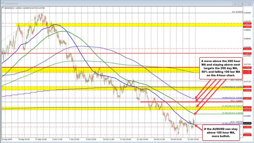The image size is (254, 143).
Task: Click the 31 Oct 19:00 time label
Action: point(193,139)
